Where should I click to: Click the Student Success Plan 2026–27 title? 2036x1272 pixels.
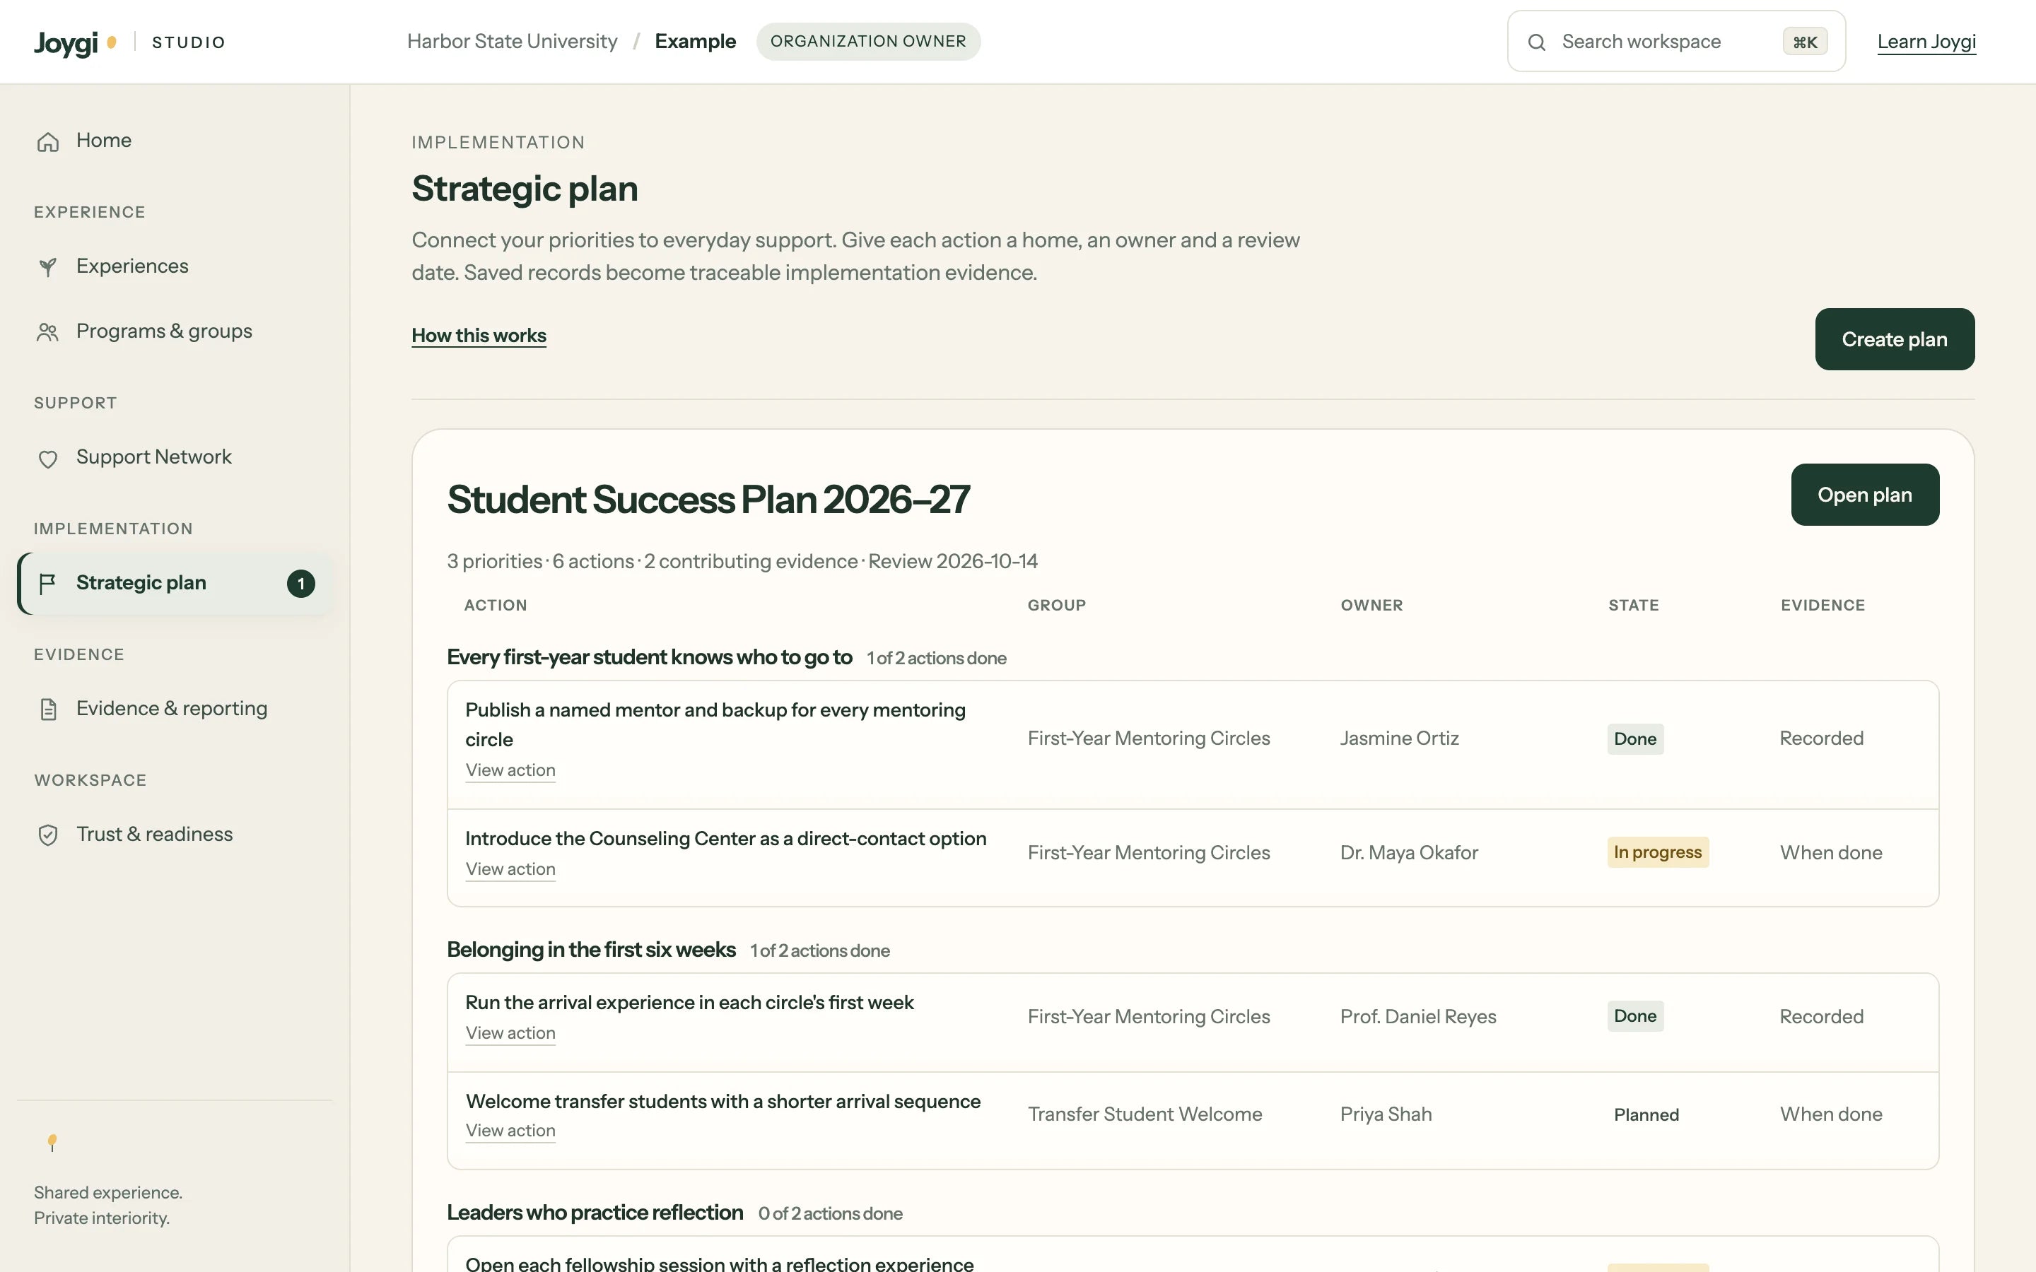click(x=708, y=499)
